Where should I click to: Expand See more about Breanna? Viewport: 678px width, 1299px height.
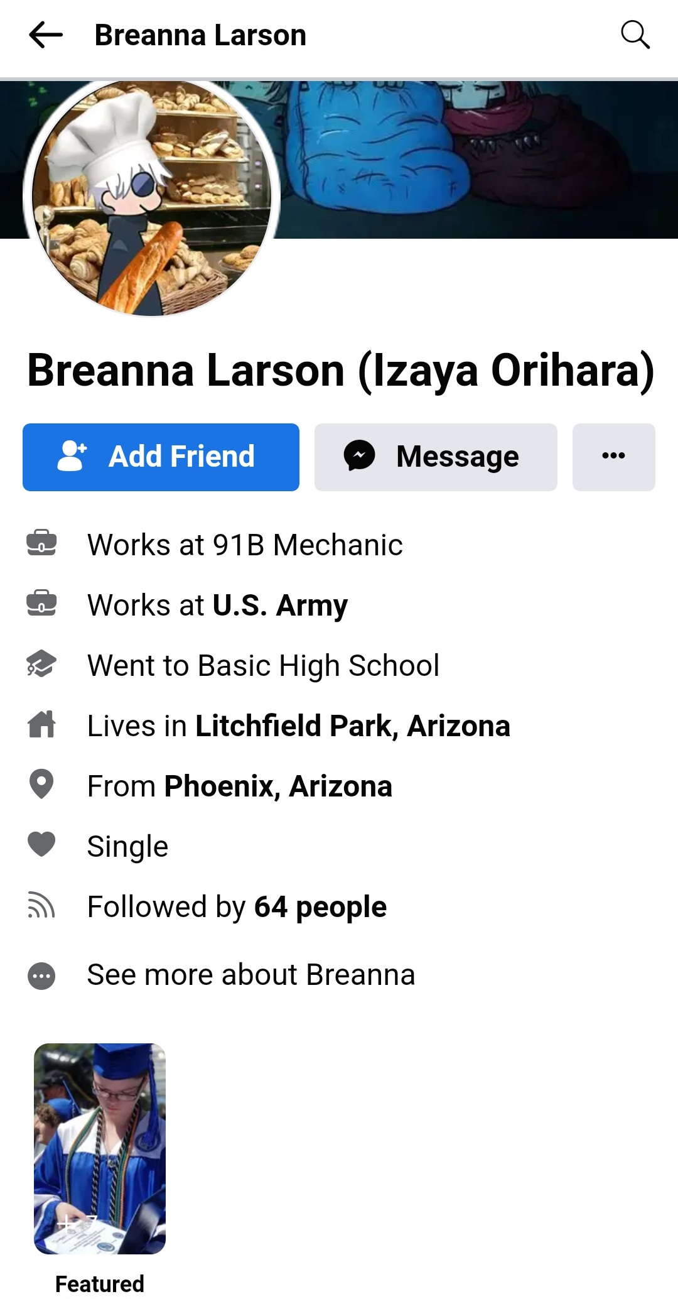pyautogui.click(x=250, y=975)
